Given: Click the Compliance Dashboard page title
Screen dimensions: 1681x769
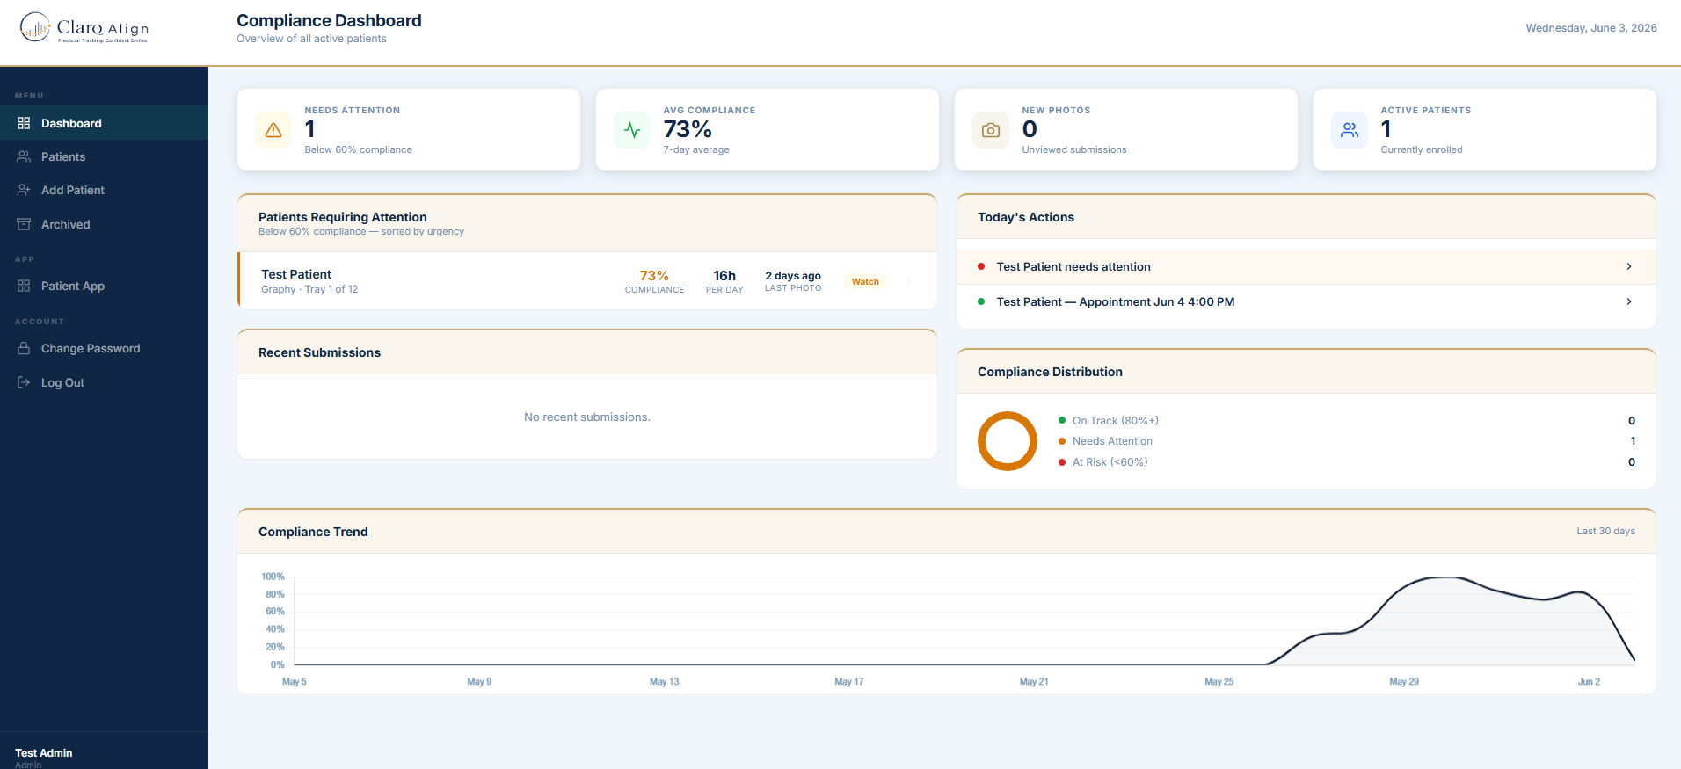Looking at the screenshot, I should click(x=329, y=20).
